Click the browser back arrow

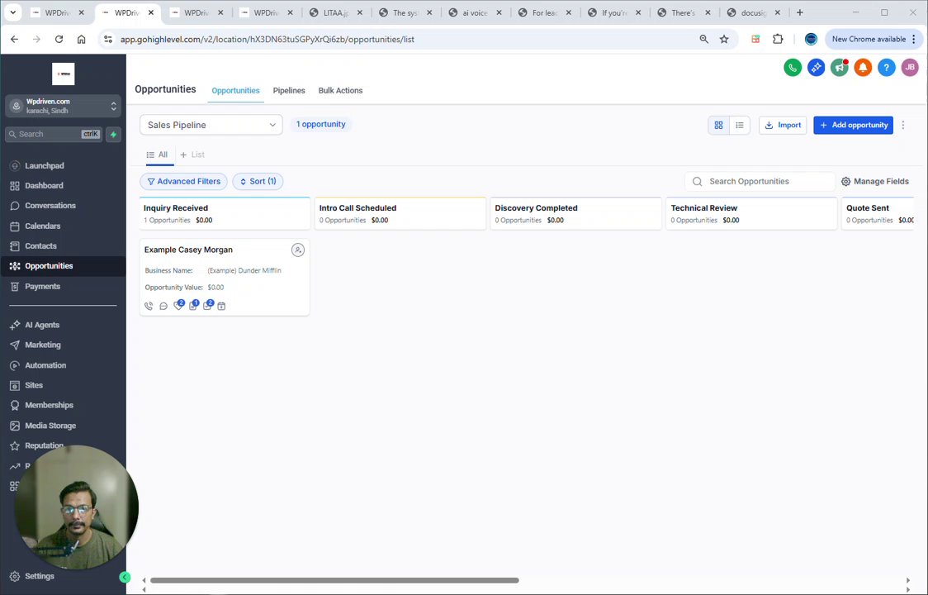point(14,39)
